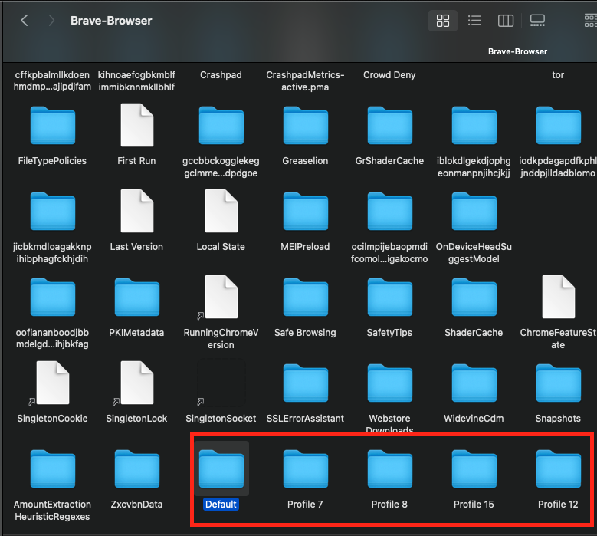Viewport: 597px width, 536px height.
Task: Select the gccbbckogglekeg folder icon
Action: (x=221, y=126)
